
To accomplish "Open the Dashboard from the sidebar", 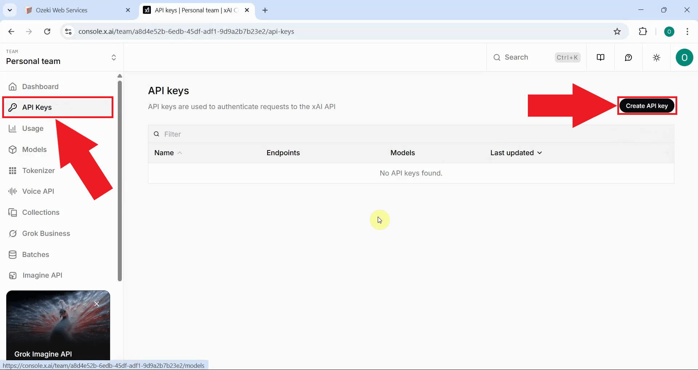I will click(40, 87).
